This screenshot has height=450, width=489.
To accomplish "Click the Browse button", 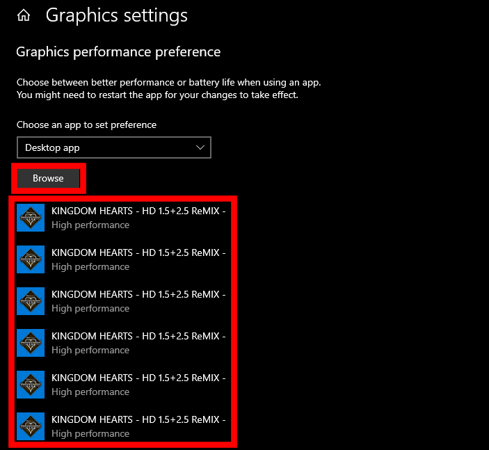I will coord(48,178).
